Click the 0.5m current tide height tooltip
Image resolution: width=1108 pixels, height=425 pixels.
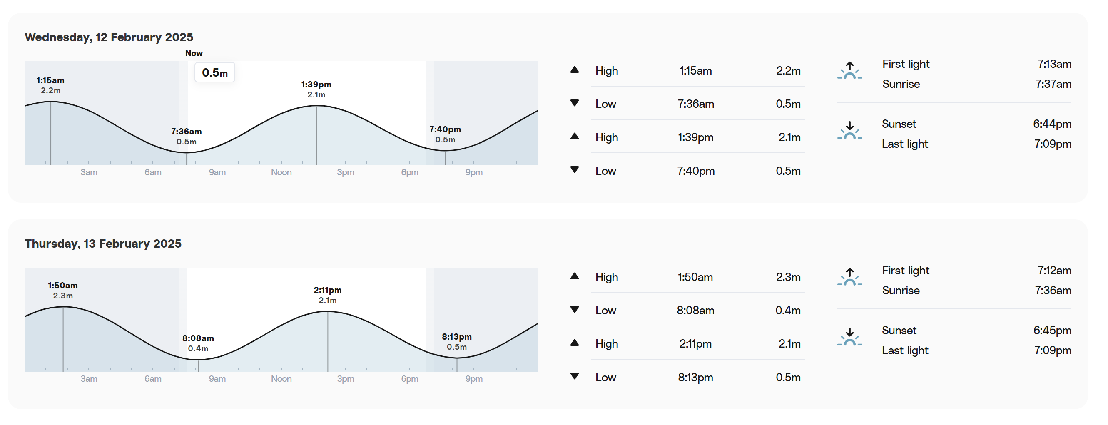click(214, 72)
